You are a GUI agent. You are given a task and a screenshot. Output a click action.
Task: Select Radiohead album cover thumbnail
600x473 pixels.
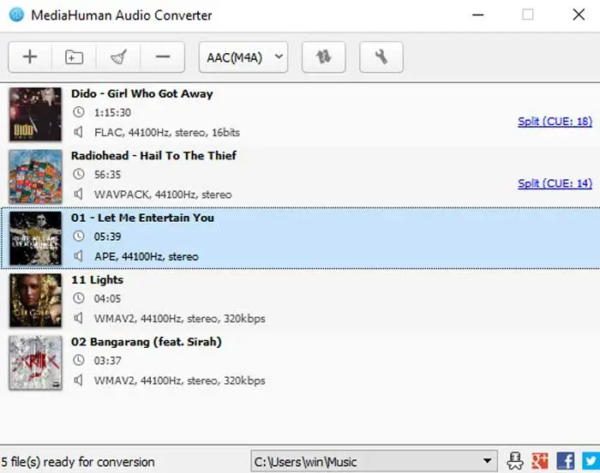(x=35, y=176)
